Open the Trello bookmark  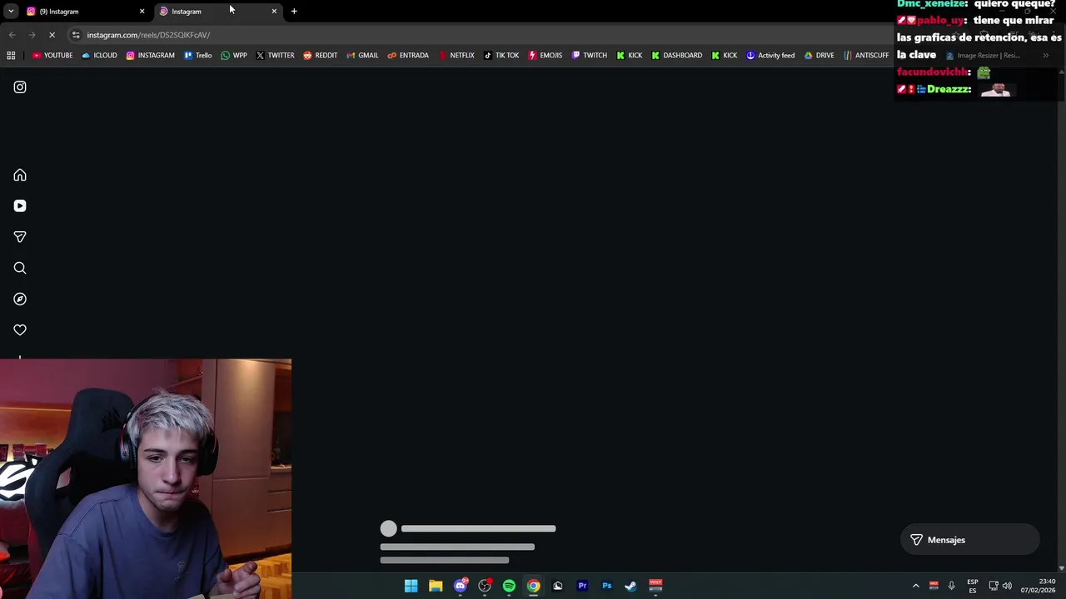pos(198,56)
